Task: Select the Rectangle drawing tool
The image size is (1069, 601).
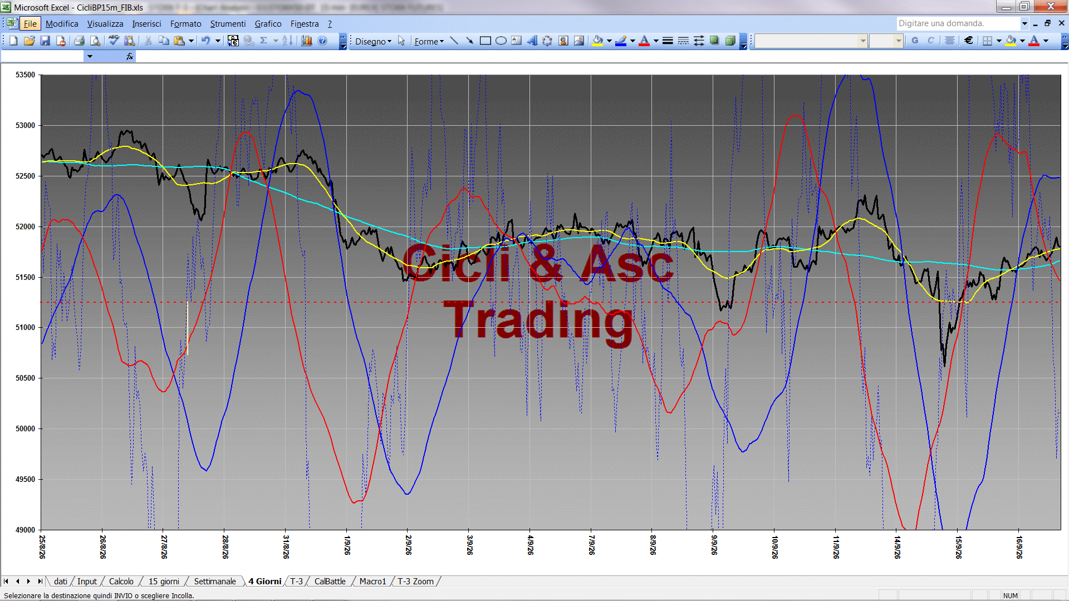Action: [x=486, y=41]
